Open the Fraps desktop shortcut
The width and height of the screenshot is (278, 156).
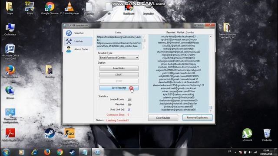[30, 8]
